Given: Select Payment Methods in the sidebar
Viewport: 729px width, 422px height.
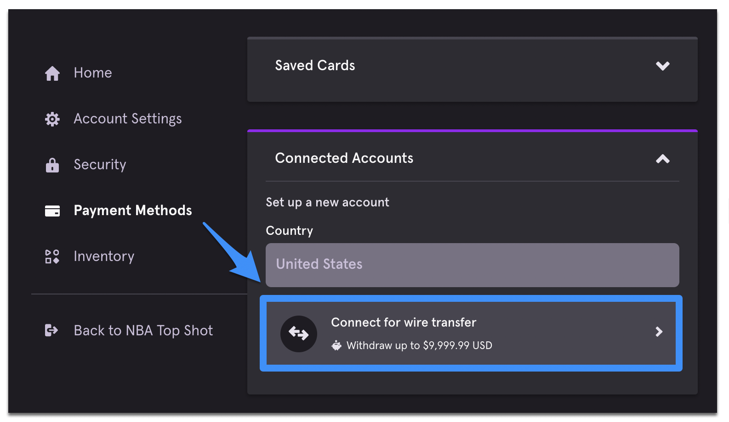Looking at the screenshot, I should tap(133, 211).
